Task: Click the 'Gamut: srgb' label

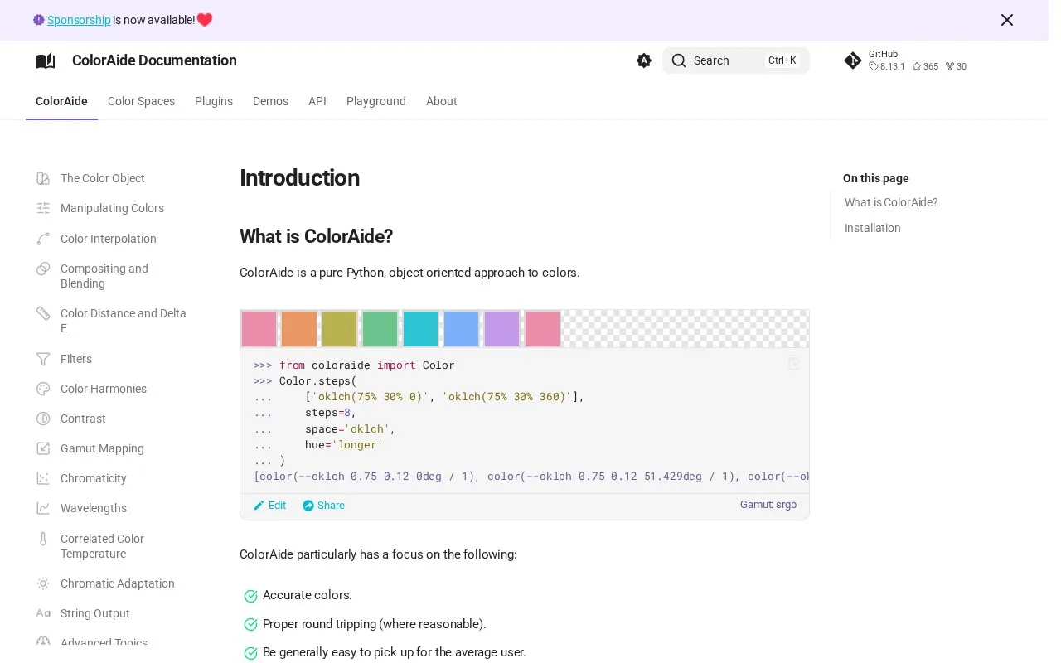Action: click(x=768, y=505)
